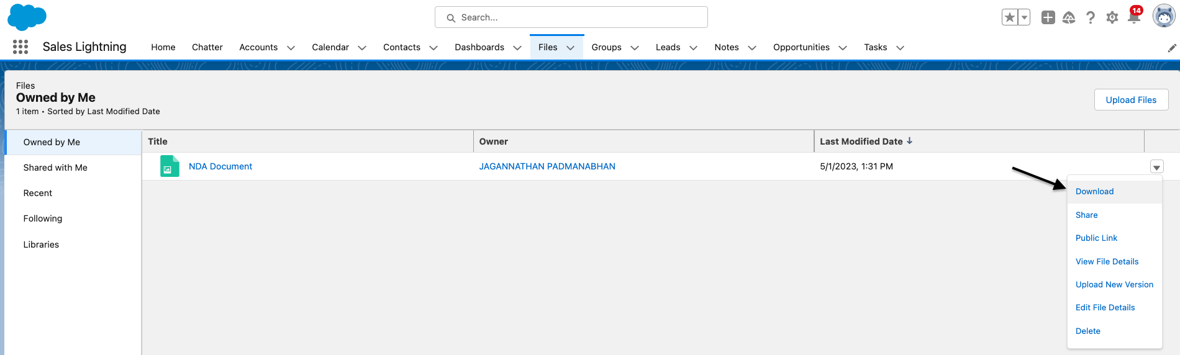Click the Salesforce cloud logo
This screenshot has height=355, width=1180.
(x=27, y=17)
